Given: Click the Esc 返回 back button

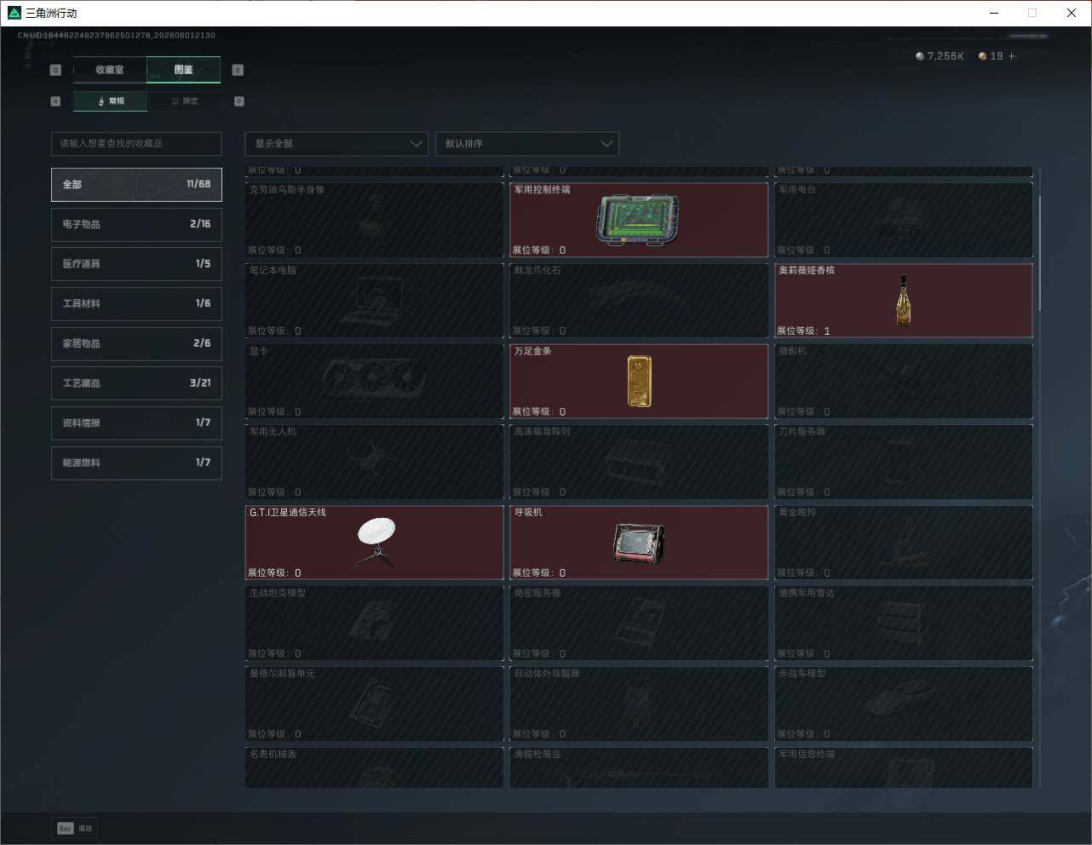Looking at the screenshot, I should [76, 828].
